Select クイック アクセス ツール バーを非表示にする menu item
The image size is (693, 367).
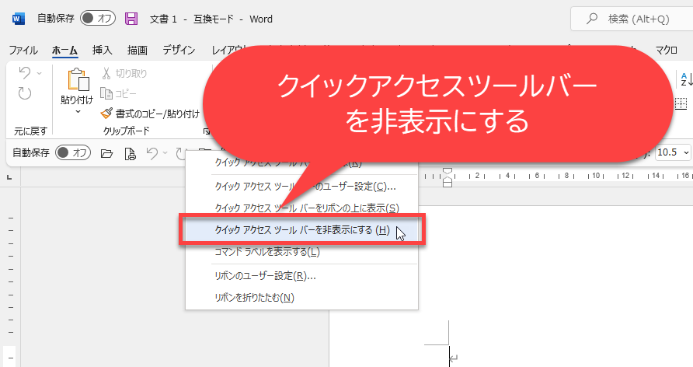tap(301, 230)
